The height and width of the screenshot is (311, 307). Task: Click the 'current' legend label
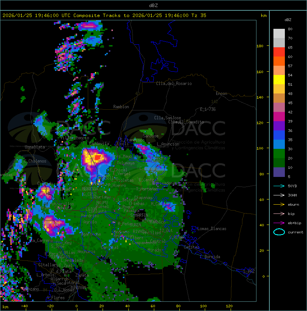pos(296,232)
